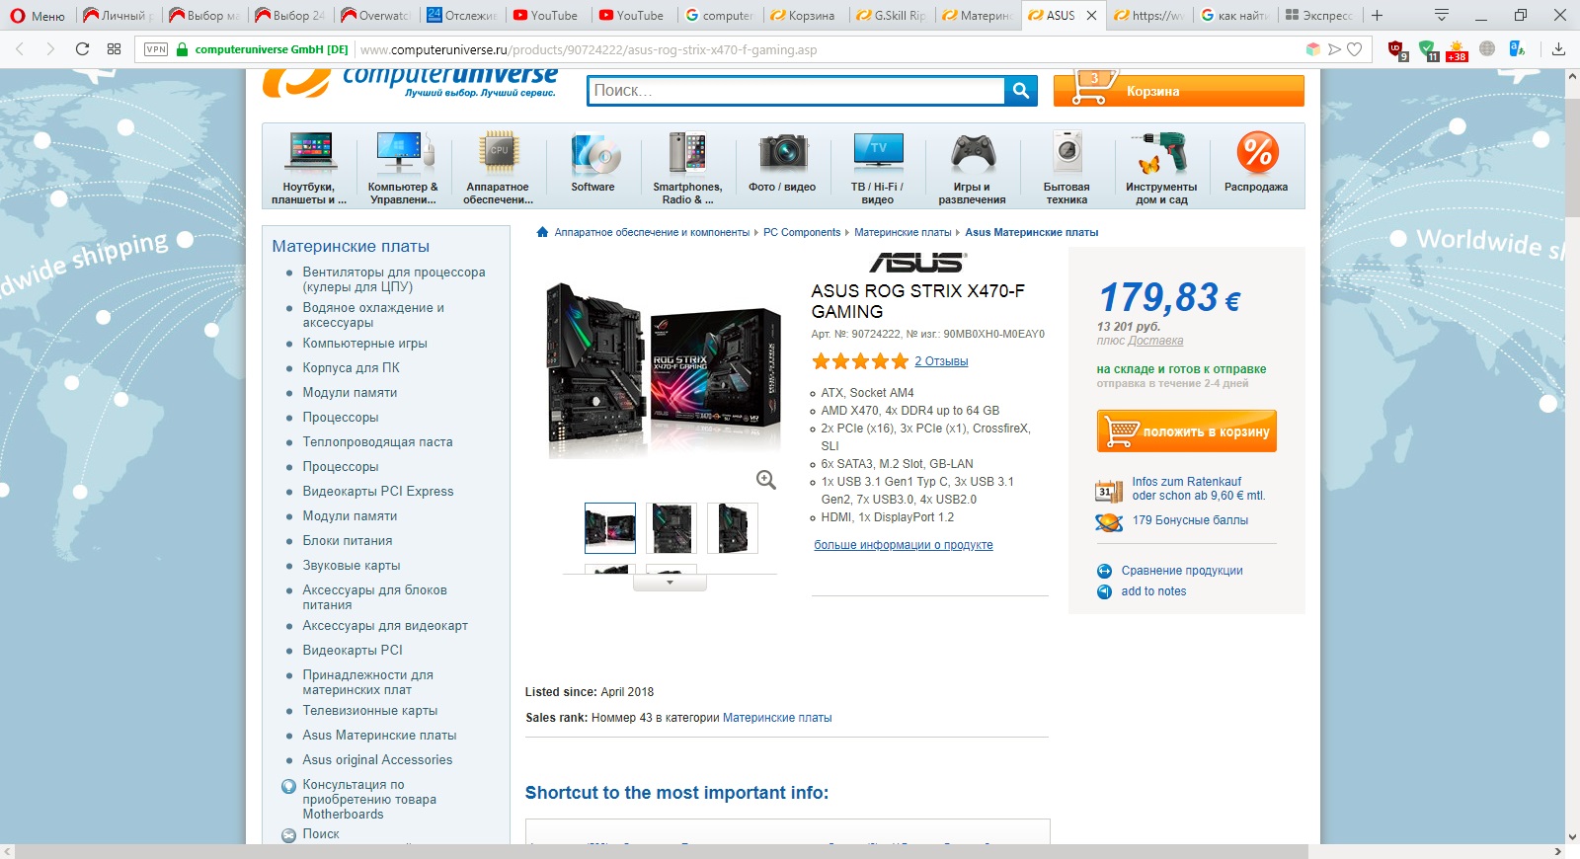Open the Ноутбуки, планшеты category icon
This screenshot has width=1580, height=859.
pos(309,166)
